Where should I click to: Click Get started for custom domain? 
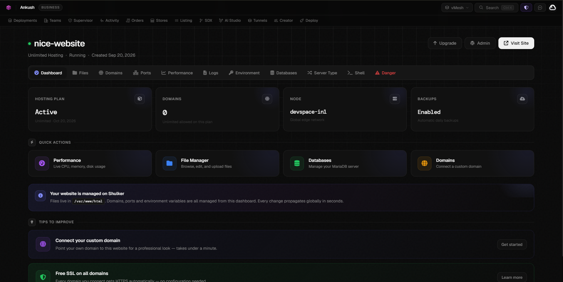[512, 244]
